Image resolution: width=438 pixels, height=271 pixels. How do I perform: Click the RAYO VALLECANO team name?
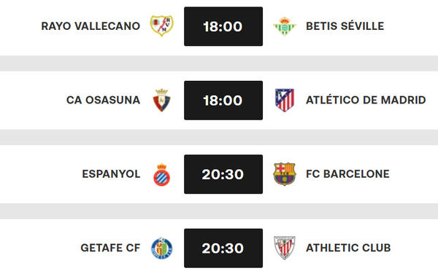pos(91,26)
